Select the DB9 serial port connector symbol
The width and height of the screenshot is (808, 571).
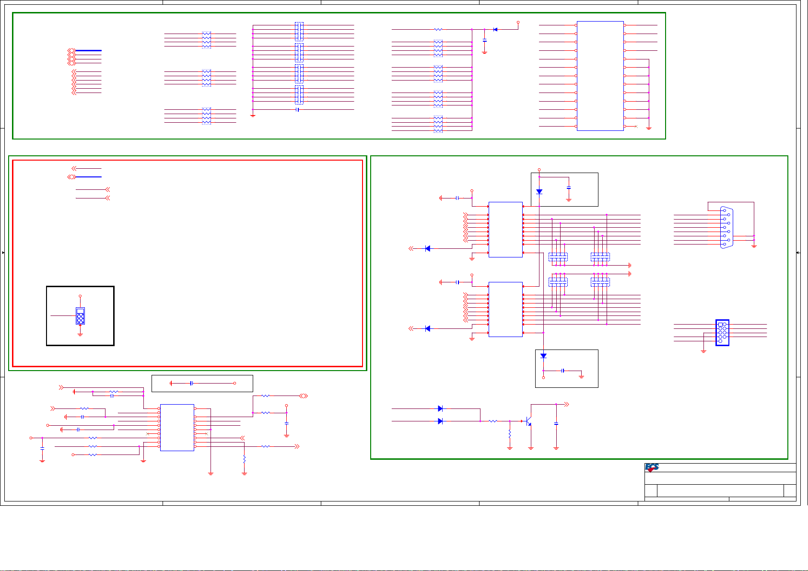(x=726, y=228)
